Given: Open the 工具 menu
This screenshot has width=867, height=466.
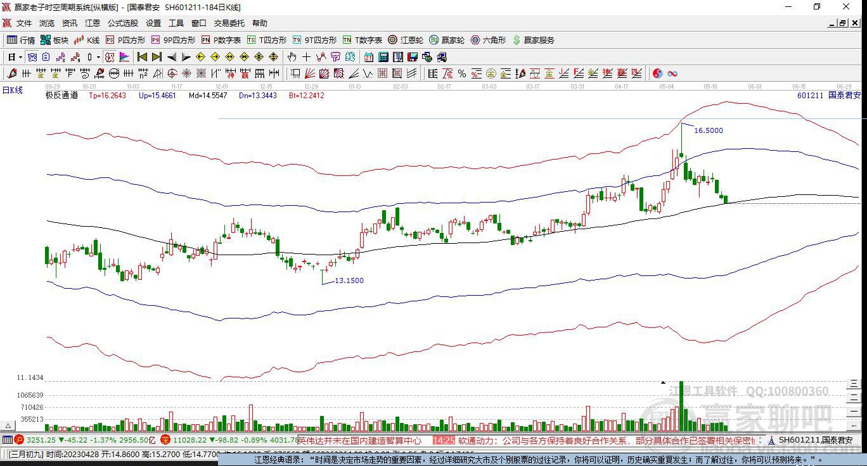Looking at the screenshot, I should pos(176,23).
